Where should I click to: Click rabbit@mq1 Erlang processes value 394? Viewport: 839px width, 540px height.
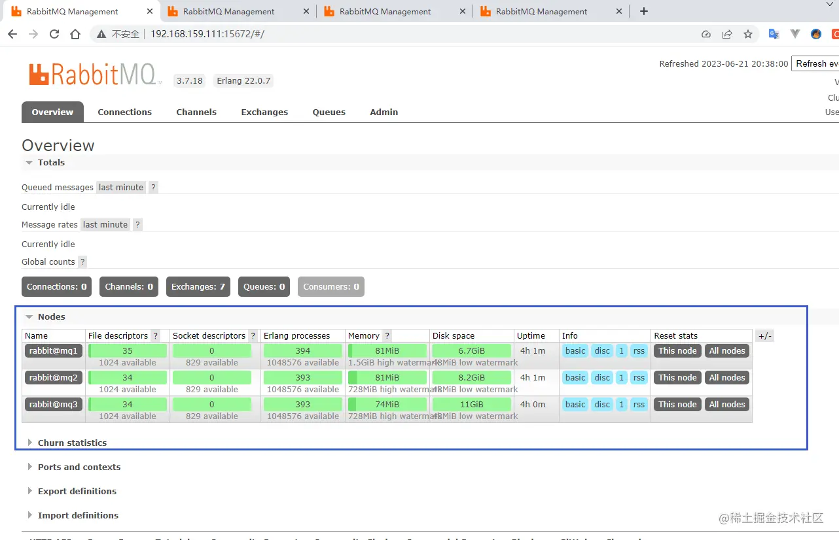pos(302,351)
